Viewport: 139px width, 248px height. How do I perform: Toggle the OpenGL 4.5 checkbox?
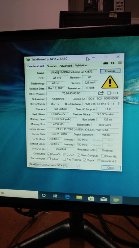[x=99, y=161]
